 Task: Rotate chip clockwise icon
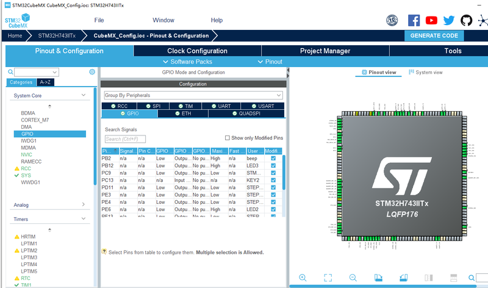click(x=378, y=278)
